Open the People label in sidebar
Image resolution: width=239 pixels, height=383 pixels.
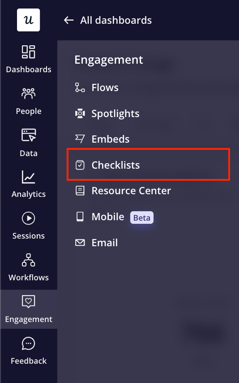pos(29,111)
